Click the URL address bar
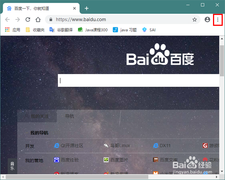Image resolution: width=225 pixels, height=180 pixels. pos(123,19)
